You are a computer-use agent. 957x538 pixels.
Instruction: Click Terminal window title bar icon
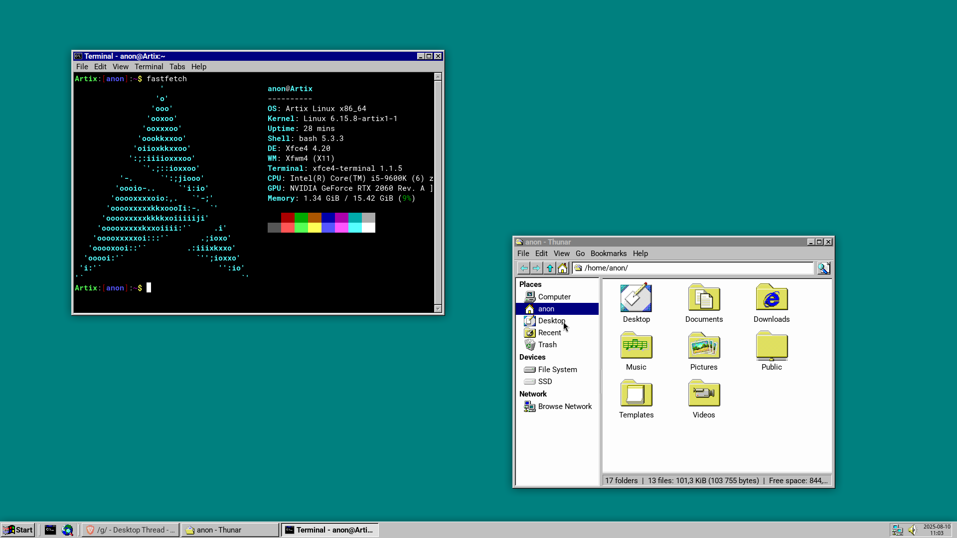pyautogui.click(x=78, y=56)
